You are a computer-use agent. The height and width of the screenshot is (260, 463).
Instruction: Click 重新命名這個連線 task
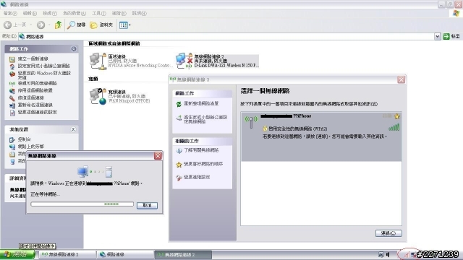[x=35, y=105]
